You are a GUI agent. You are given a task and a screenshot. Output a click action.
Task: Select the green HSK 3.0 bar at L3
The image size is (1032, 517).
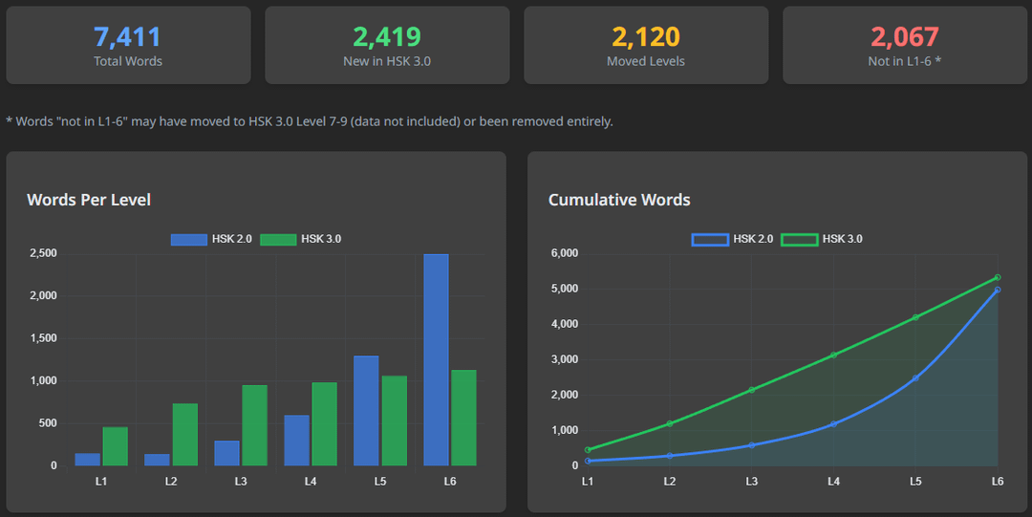click(x=254, y=425)
